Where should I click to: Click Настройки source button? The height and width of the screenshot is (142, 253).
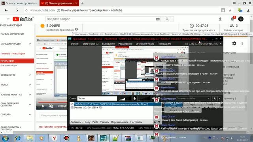tap(136, 122)
